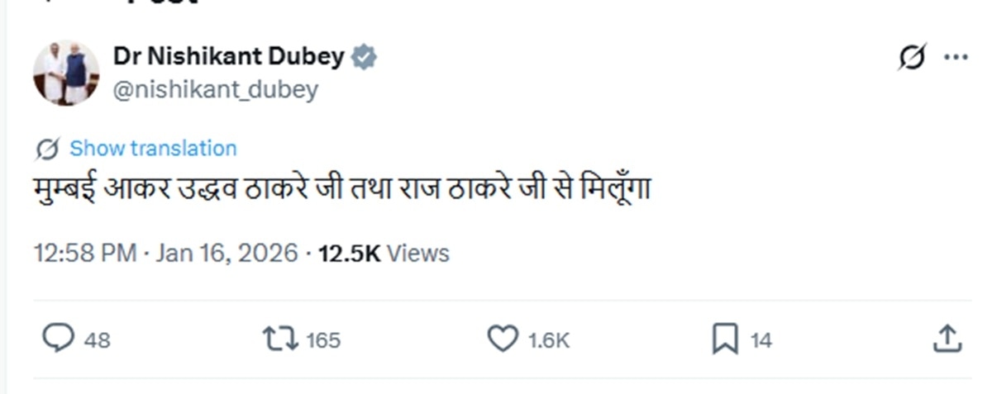Repost this tweet using the repost icon

[x=279, y=339]
